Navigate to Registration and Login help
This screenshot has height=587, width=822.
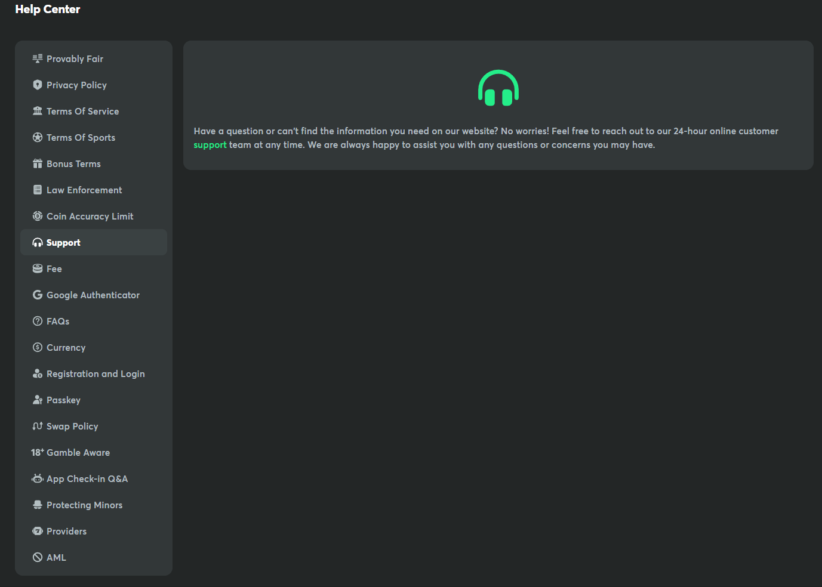point(96,374)
